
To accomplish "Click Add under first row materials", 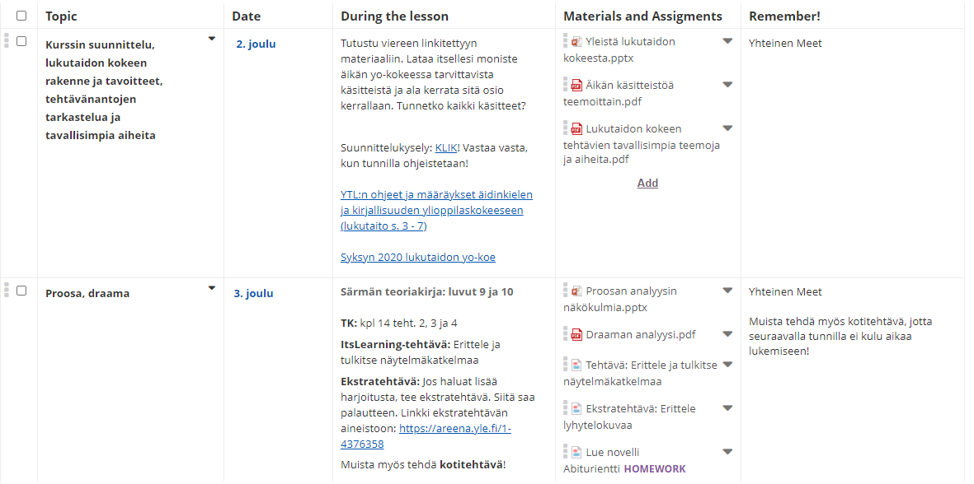I will (647, 183).
